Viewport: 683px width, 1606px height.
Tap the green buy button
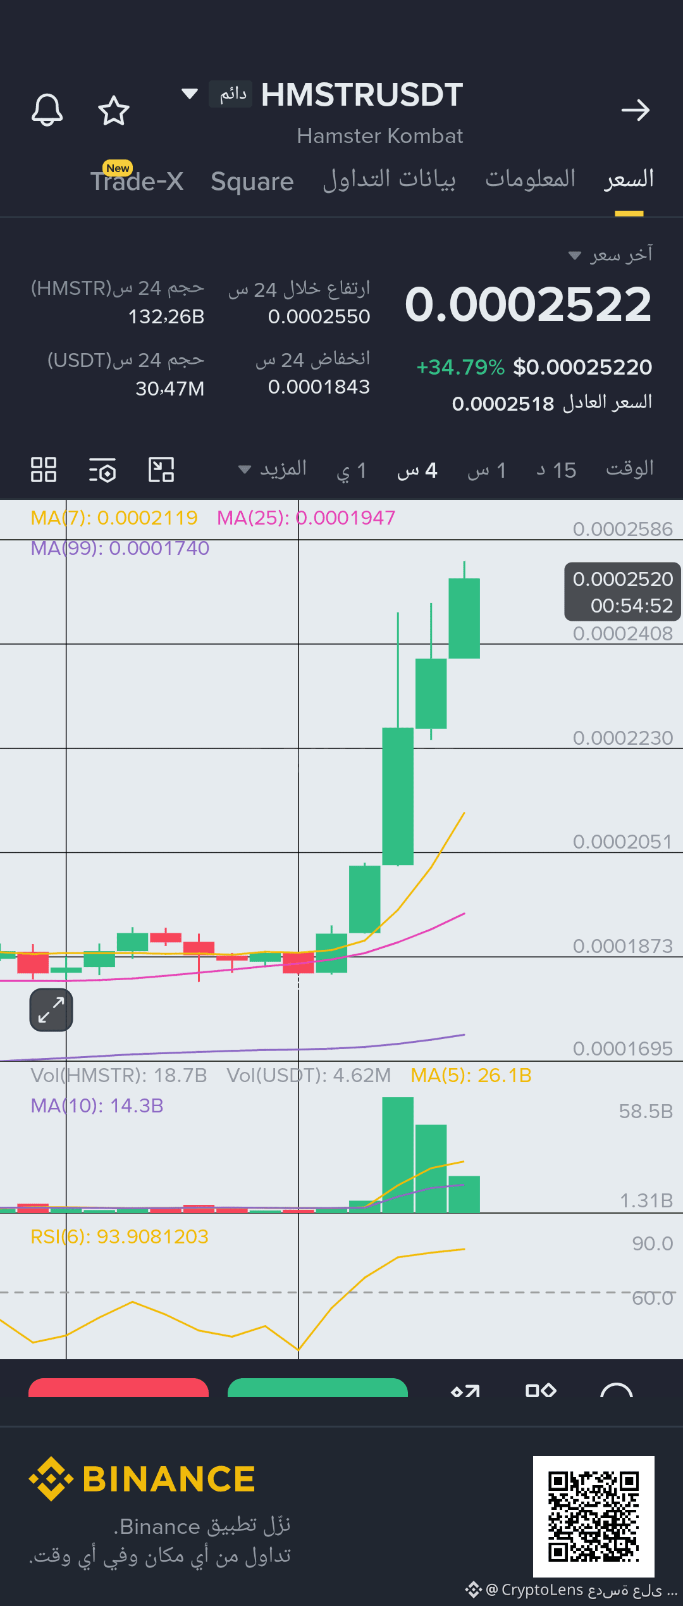click(x=317, y=1388)
